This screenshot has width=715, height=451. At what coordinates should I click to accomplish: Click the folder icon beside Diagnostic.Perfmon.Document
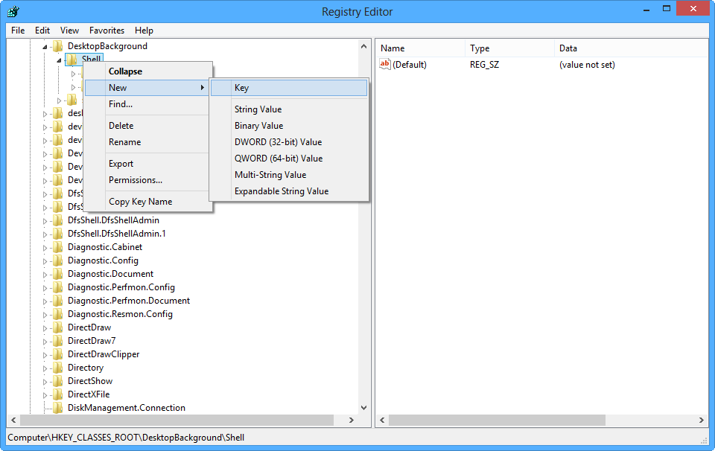coord(58,301)
